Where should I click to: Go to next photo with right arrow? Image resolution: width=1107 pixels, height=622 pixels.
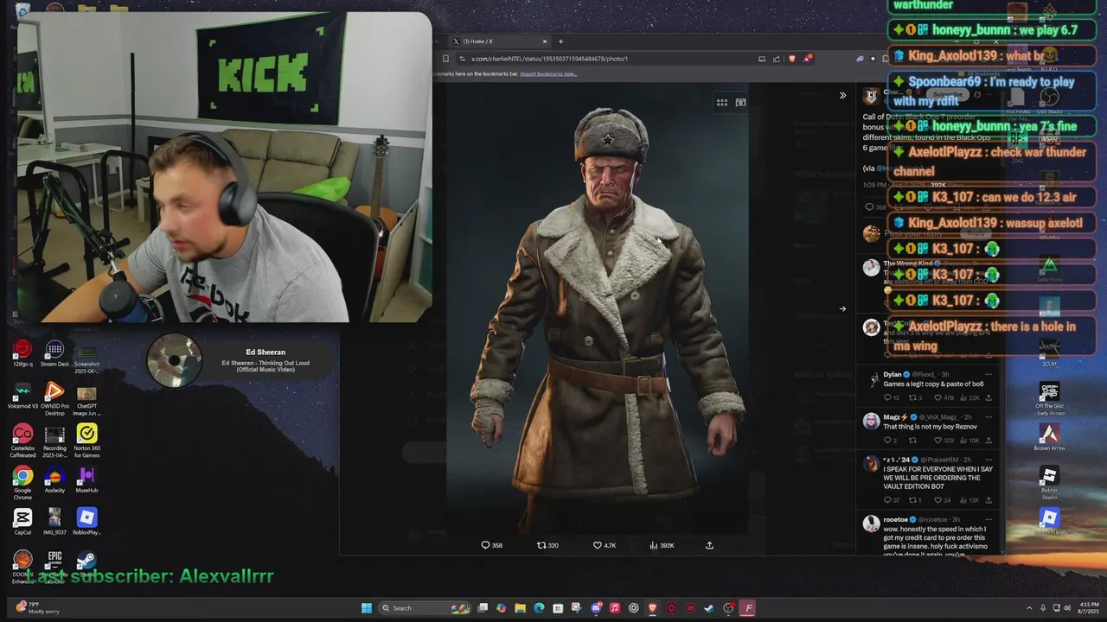(x=842, y=308)
